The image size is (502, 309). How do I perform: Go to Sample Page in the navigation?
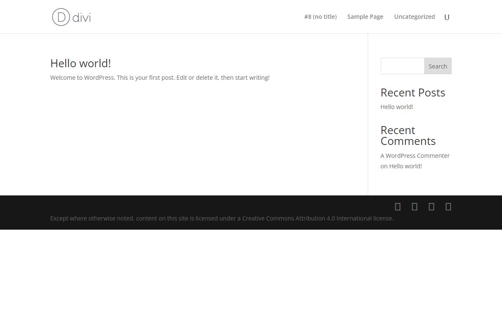point(365,17)
